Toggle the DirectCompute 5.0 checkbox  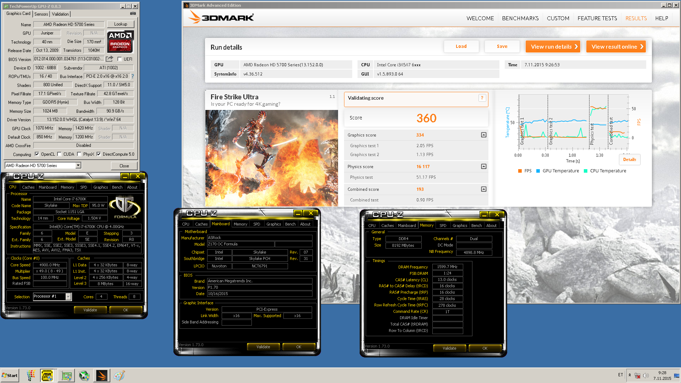coord(99,154)
